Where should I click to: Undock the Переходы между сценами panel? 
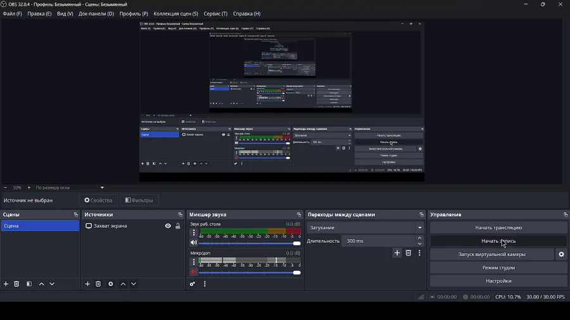pyautogui.click(x=421, y=215)
